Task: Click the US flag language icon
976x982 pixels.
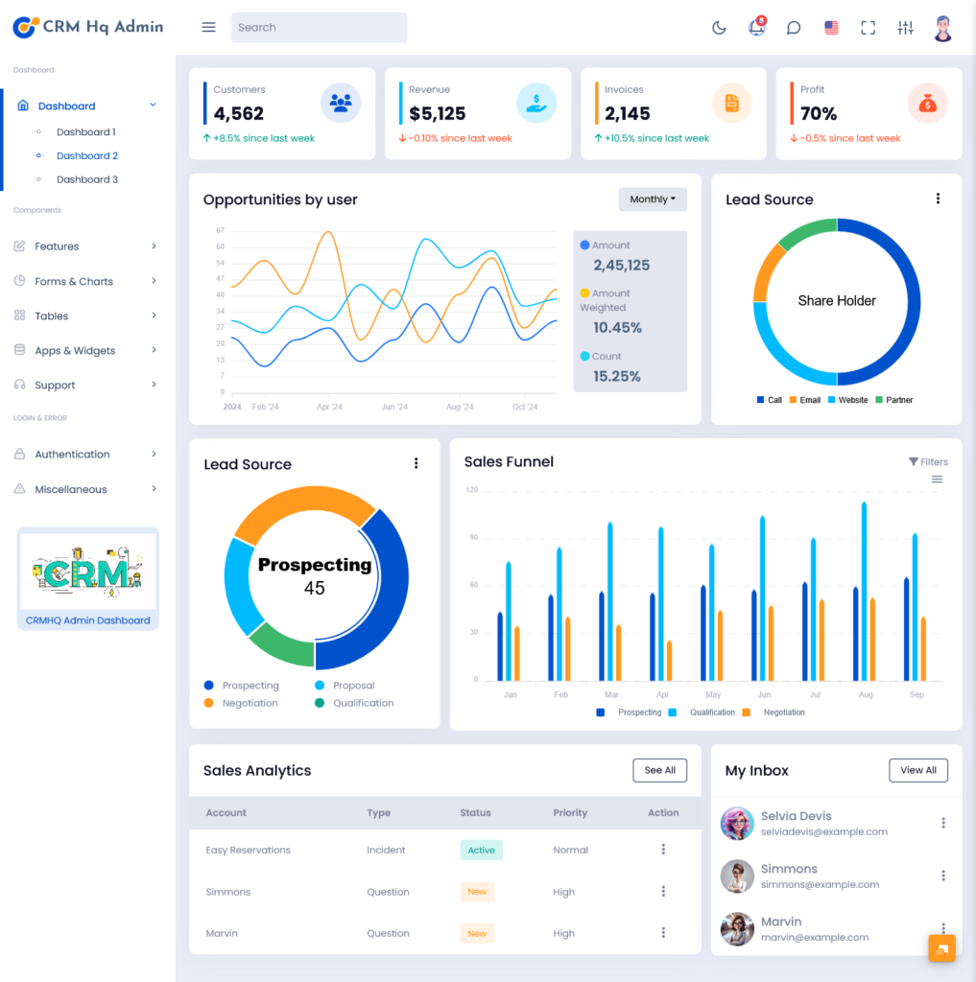Action: click(x=831, y=28)
